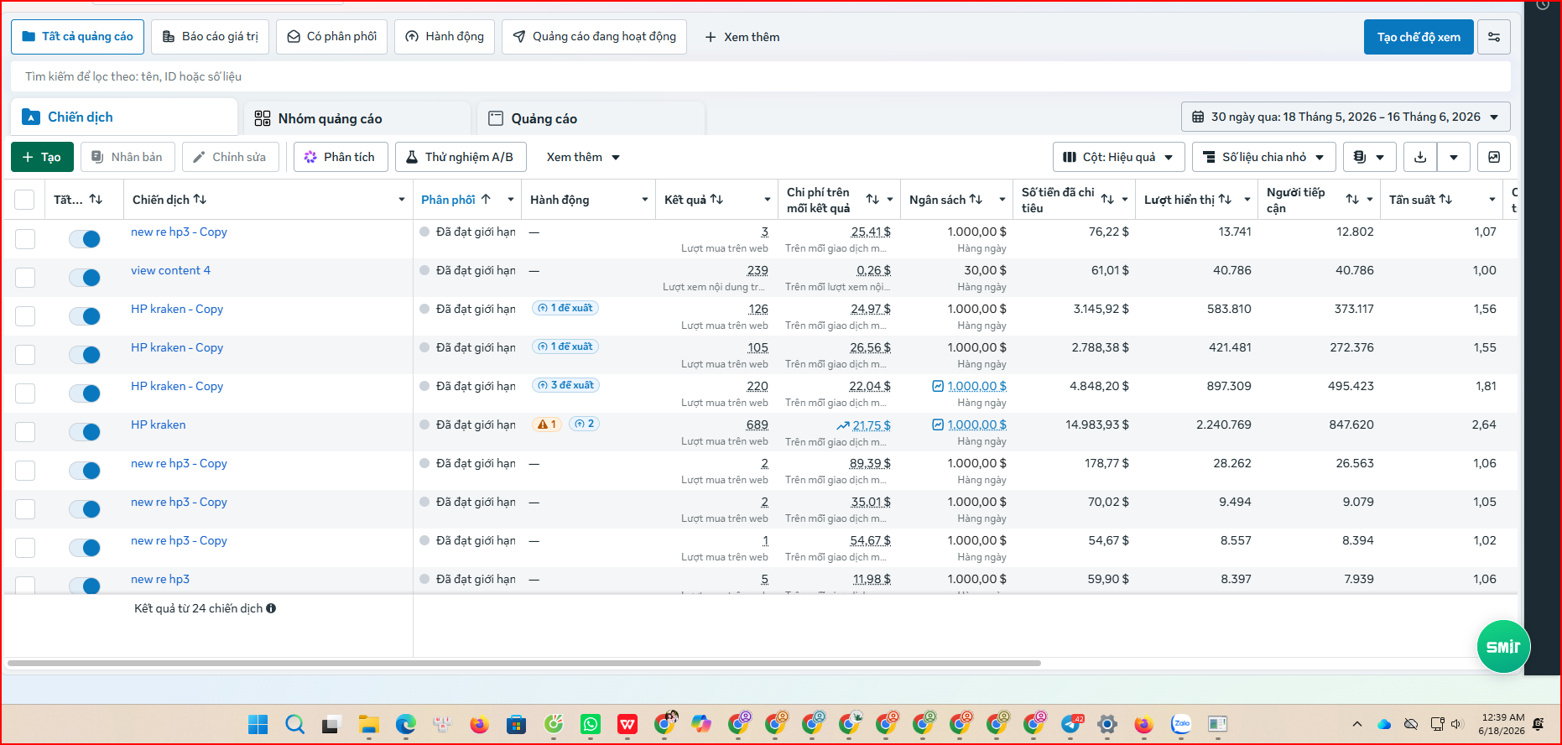
Task: Open the 'view content 4' campaign link
Action: [x=170, y=270]
